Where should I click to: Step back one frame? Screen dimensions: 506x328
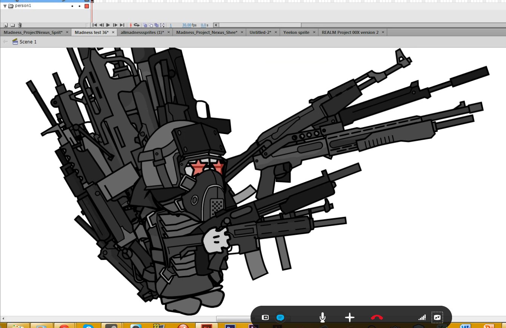pos(102,25)
